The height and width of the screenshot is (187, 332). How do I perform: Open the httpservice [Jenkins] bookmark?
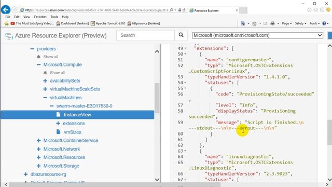click(144, 23)
